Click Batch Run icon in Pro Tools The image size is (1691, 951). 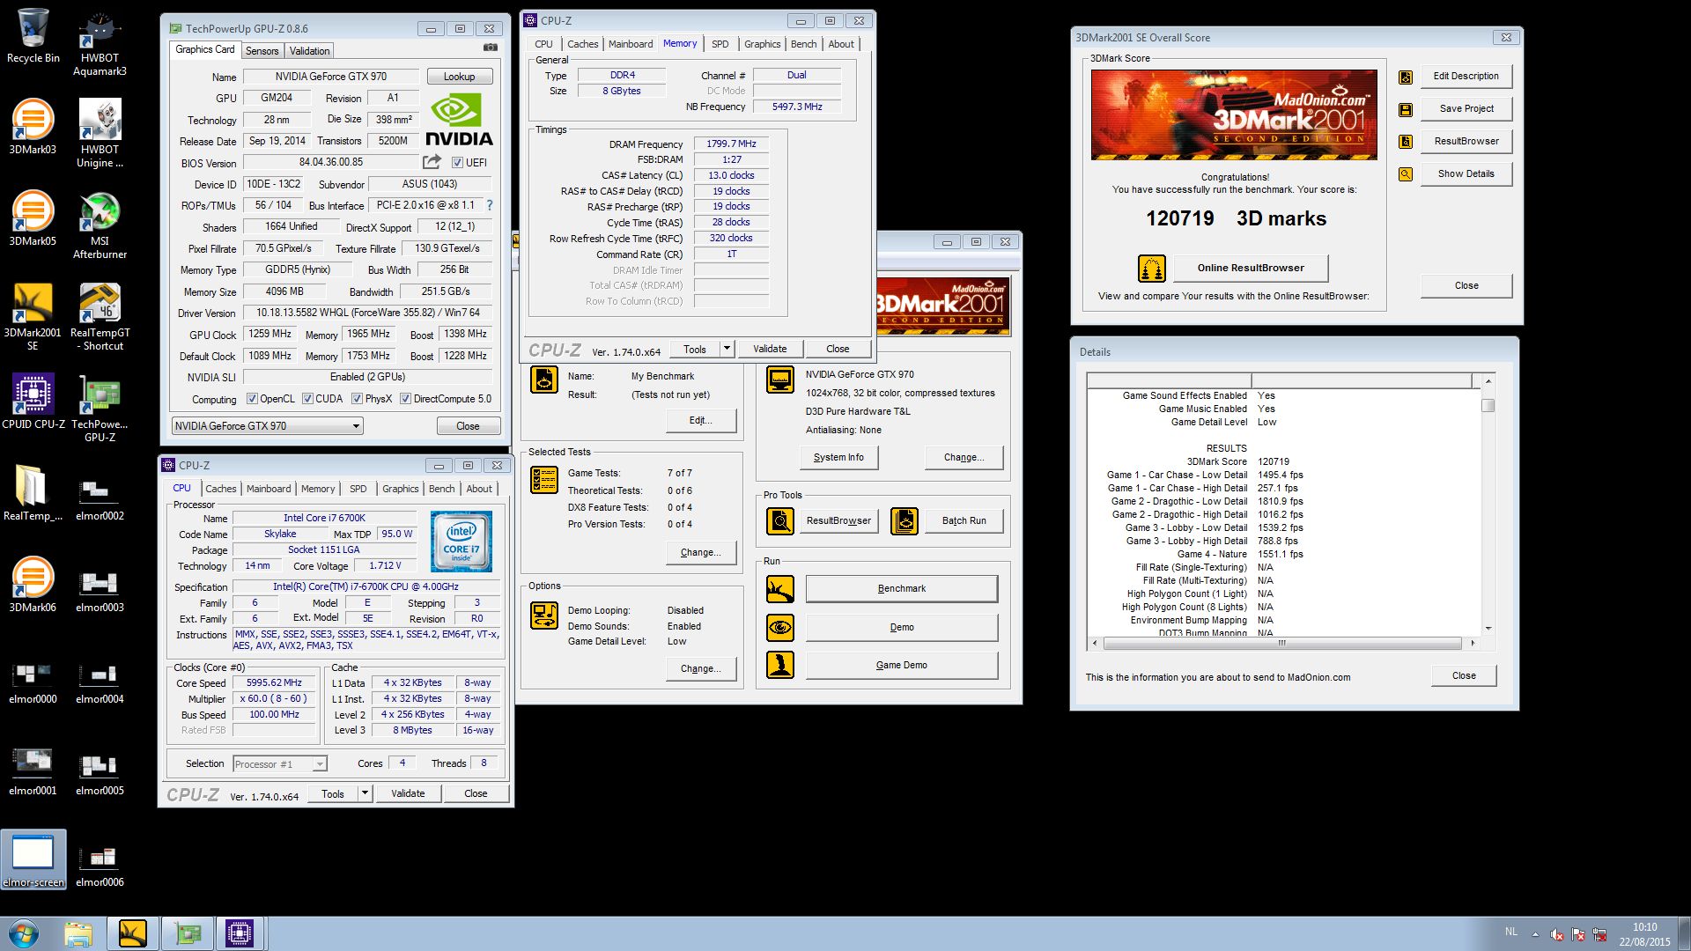point(905,520)
